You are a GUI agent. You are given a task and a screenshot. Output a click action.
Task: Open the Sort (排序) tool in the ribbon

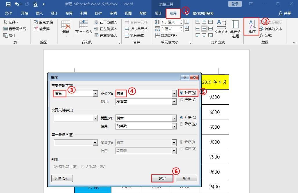pyautogui.click(x=252, y=27)
